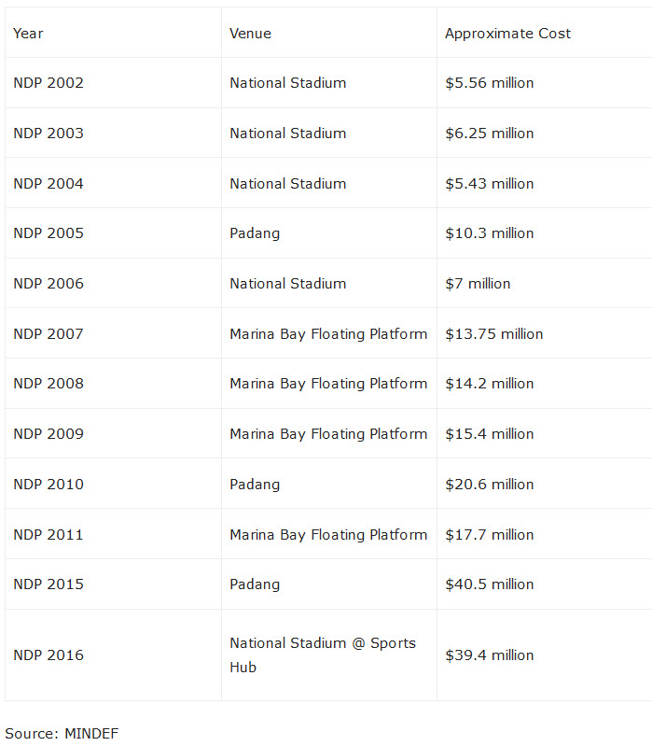Click the Venue column header
652x746 pixels.
click(x=250, y=34)
